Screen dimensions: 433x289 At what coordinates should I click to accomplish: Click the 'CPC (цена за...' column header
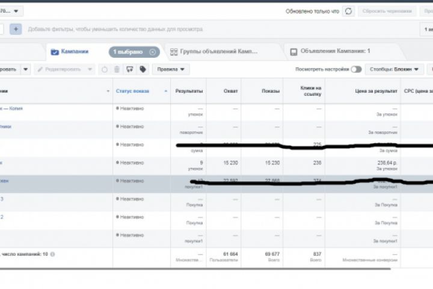[418, 91]
